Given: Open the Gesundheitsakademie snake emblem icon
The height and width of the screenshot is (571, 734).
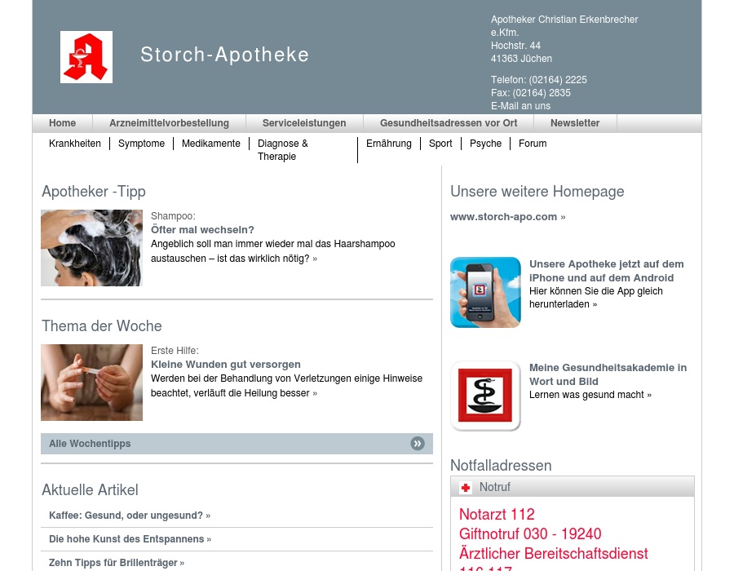Looking at the screenshot, I should 485,396.
